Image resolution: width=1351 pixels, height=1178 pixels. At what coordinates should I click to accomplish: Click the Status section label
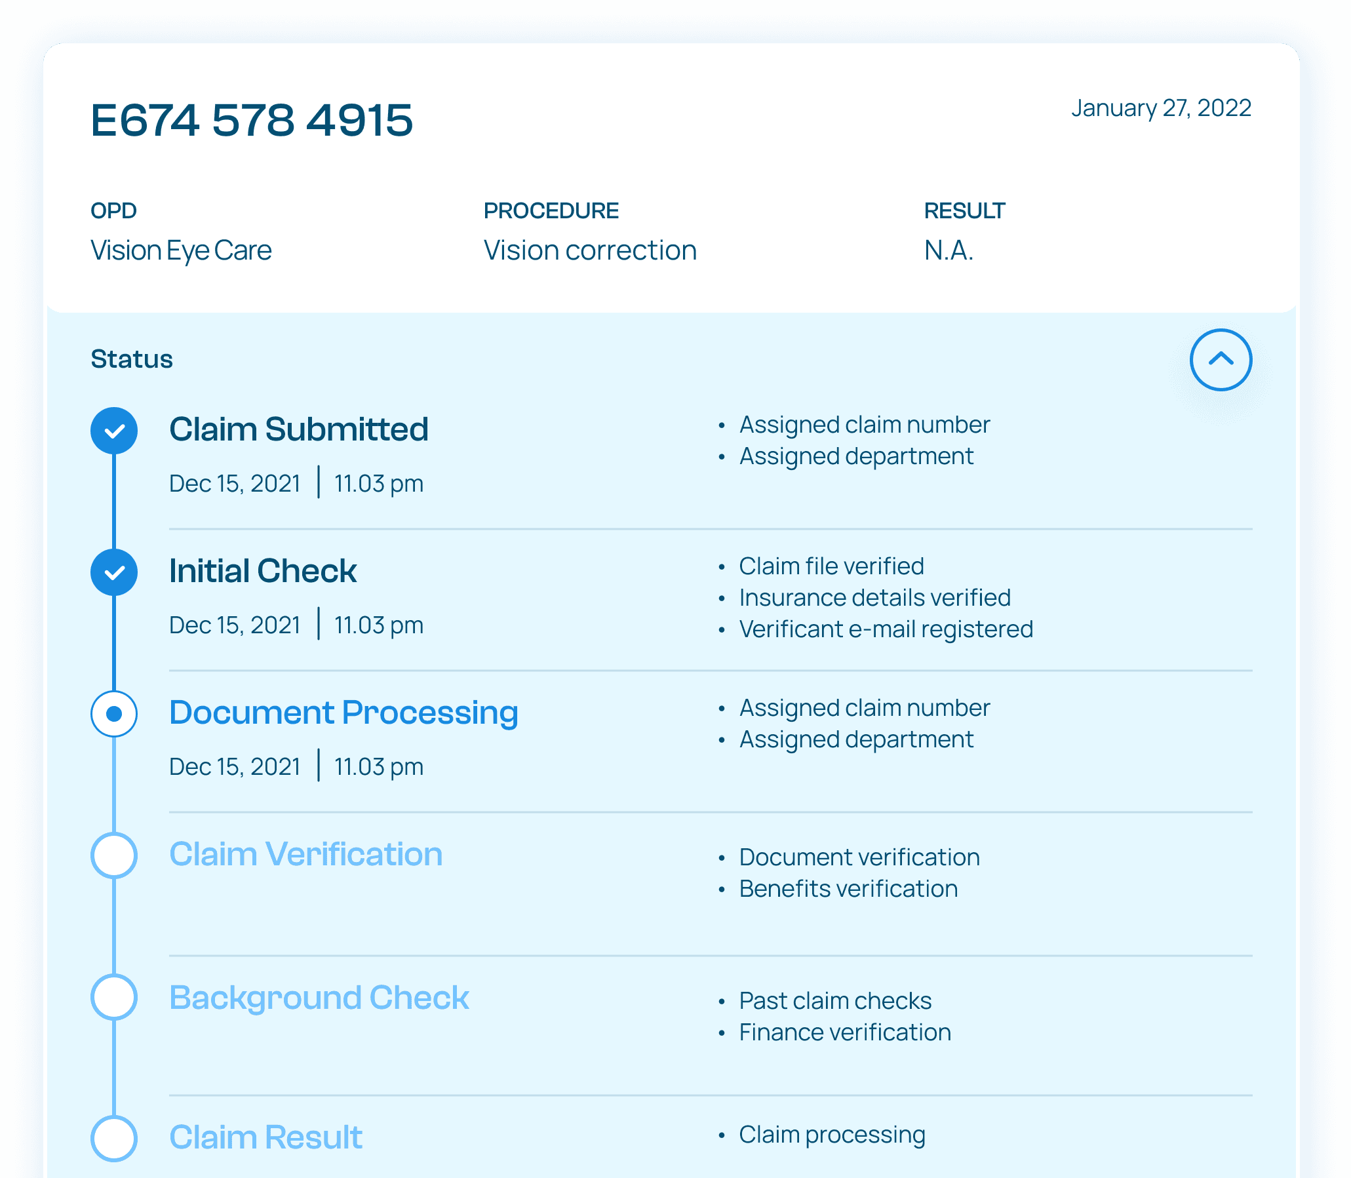132,359
